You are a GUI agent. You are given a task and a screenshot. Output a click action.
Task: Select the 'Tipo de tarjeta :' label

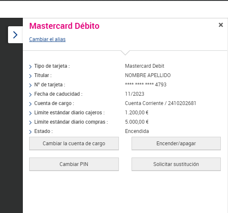click(x=52, y=66)
